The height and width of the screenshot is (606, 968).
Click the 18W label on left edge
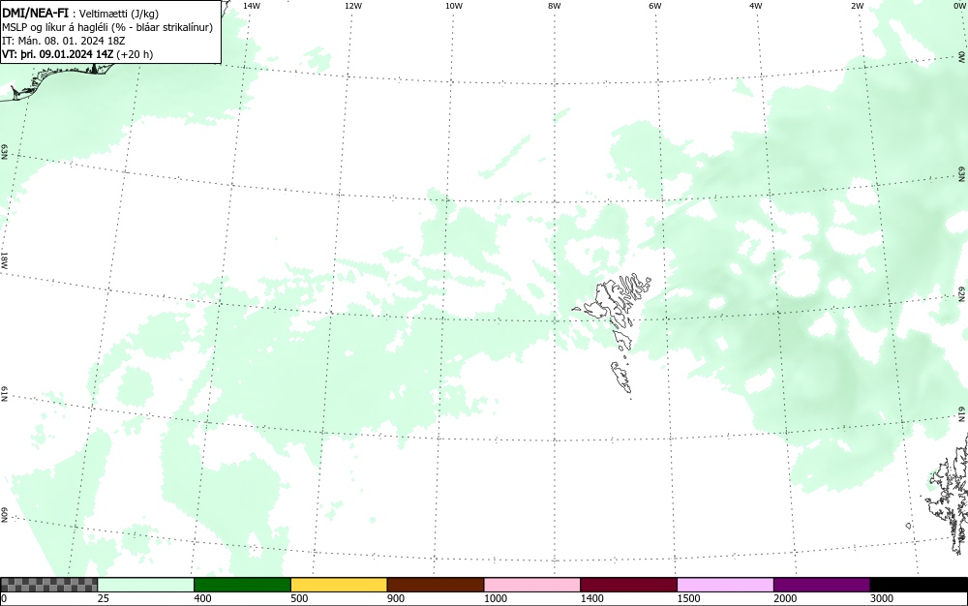(4, 260)
